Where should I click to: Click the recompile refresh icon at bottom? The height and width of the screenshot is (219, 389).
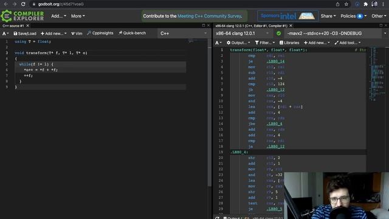click(x=218, y=218)
